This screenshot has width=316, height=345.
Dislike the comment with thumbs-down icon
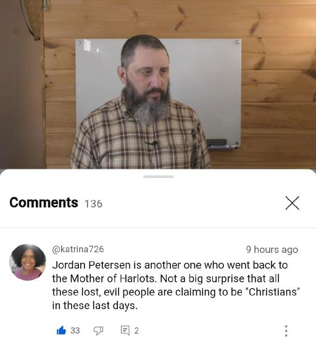[98, 331]
